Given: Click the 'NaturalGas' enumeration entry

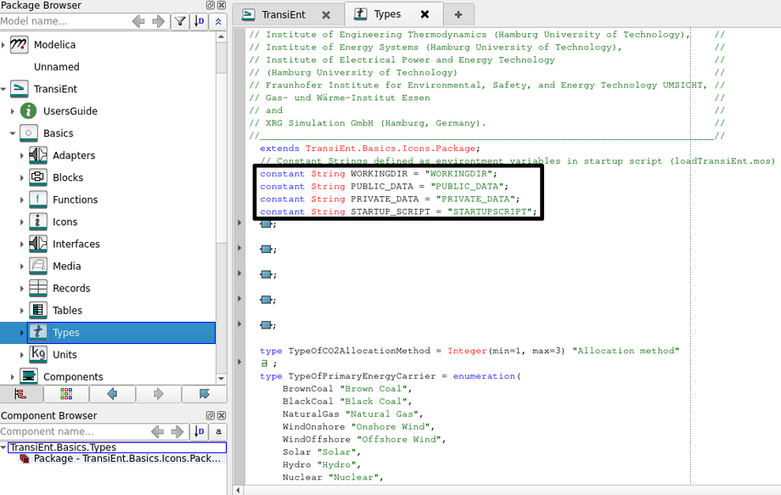Looking at the screenshot, I should pyautogui.click(x=311, y=413).
